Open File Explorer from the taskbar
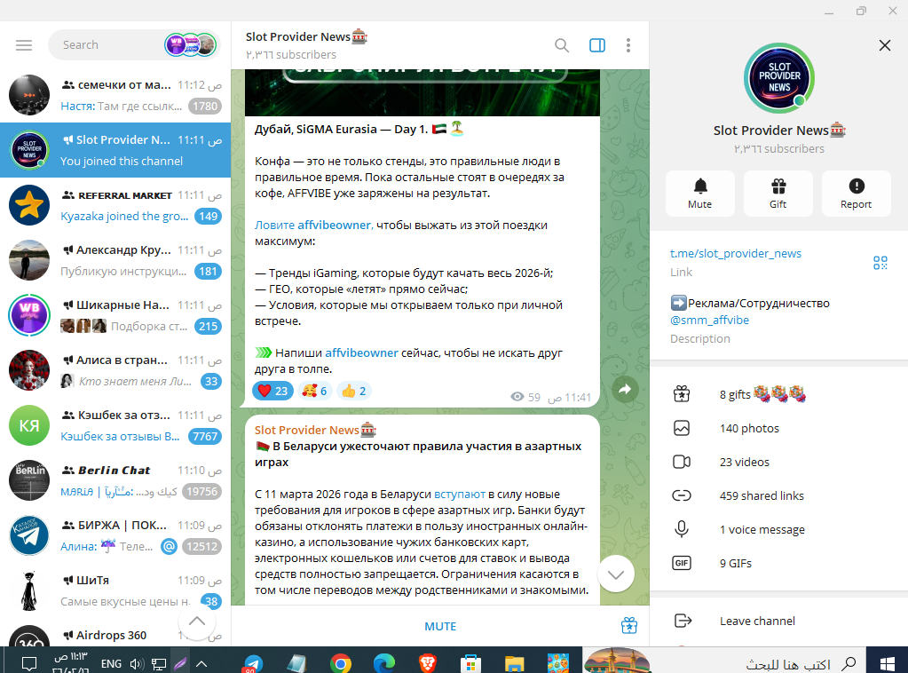Viewport: 908px width, 673px height. click(x=514, y=664)
